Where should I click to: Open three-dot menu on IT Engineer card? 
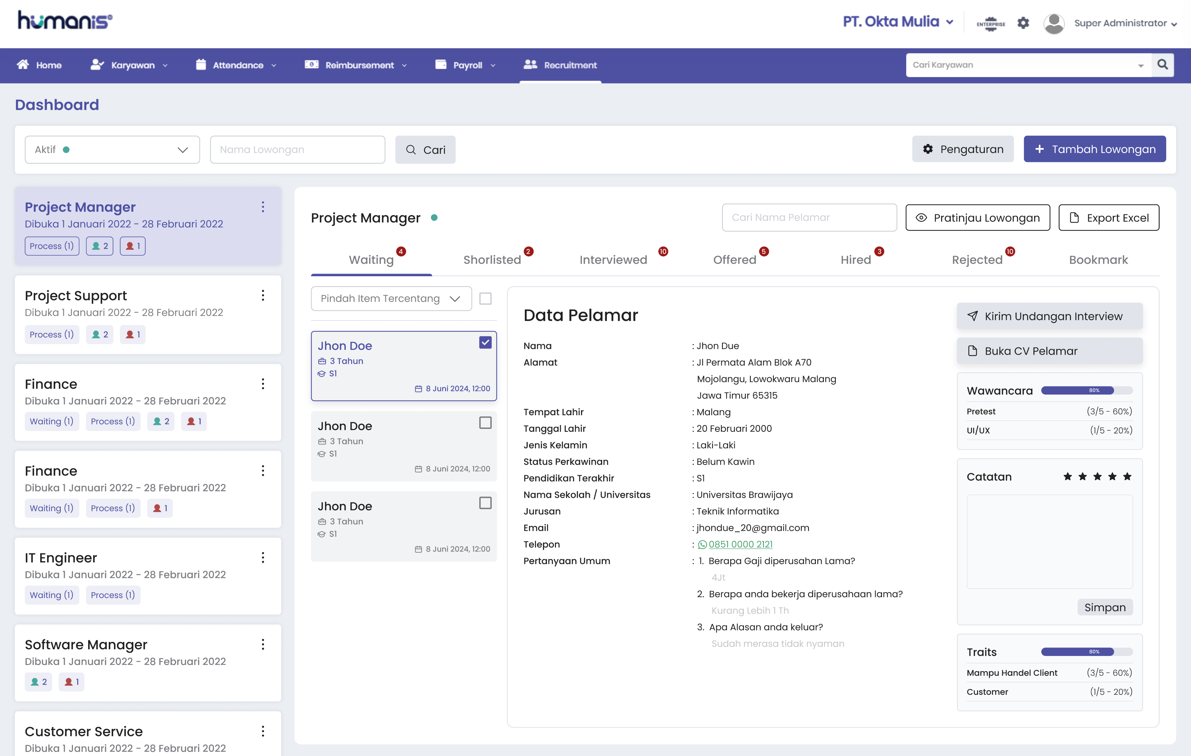pos(263,557)
